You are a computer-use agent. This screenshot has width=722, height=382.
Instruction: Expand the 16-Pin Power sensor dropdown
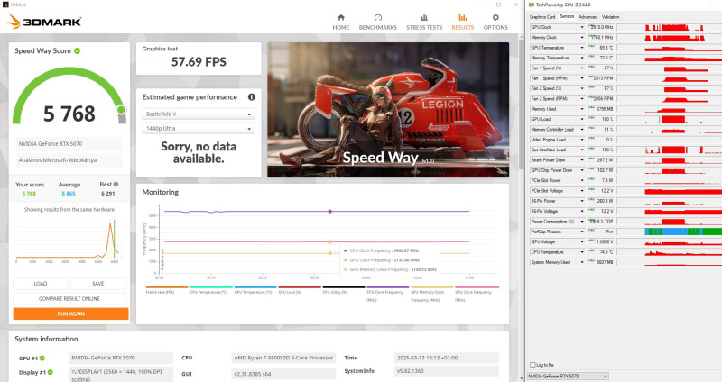coord(582,201)
